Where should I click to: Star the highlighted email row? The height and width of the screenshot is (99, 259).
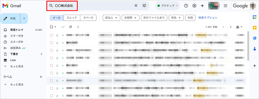point(57,81)
